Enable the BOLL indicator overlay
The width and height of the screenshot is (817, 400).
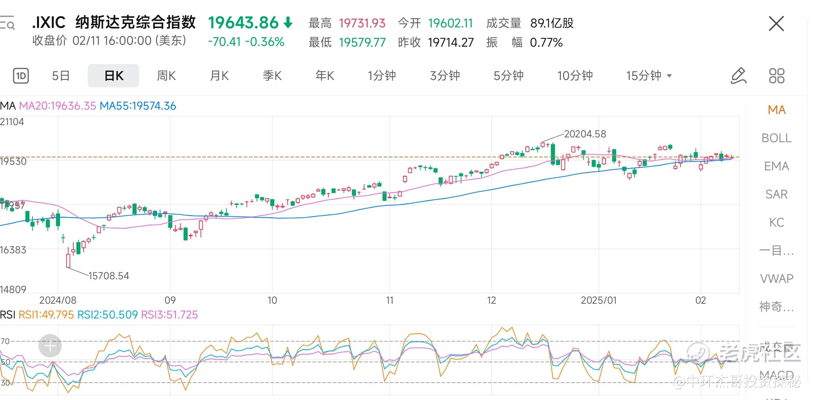click(776, 138)
